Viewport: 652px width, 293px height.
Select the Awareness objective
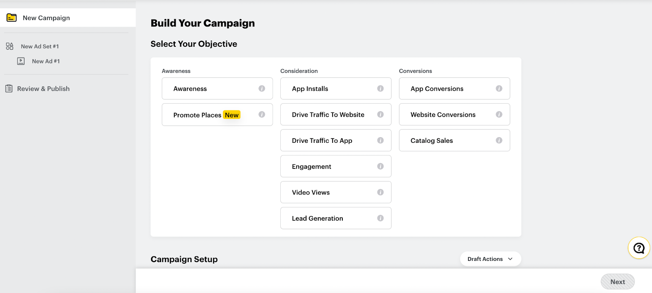point(217,88)
